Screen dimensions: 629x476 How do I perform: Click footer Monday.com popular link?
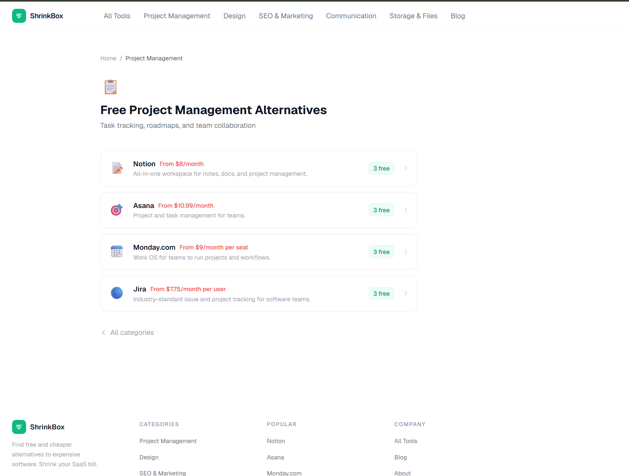pyautogui.click(x=284, y=473)
